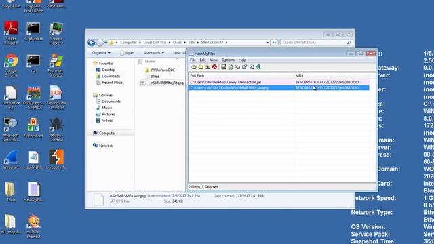Select the highlighted .jAtqpg file row path
The image size is (434, 244).
[x=229, y=88]
